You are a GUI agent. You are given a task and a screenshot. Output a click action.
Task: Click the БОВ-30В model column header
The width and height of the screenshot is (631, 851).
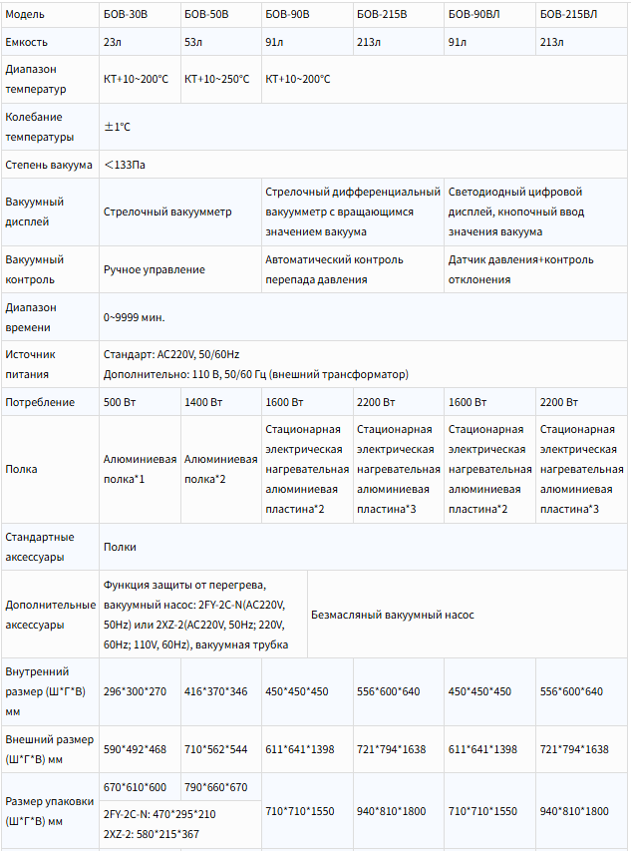[x=126, y=15]
